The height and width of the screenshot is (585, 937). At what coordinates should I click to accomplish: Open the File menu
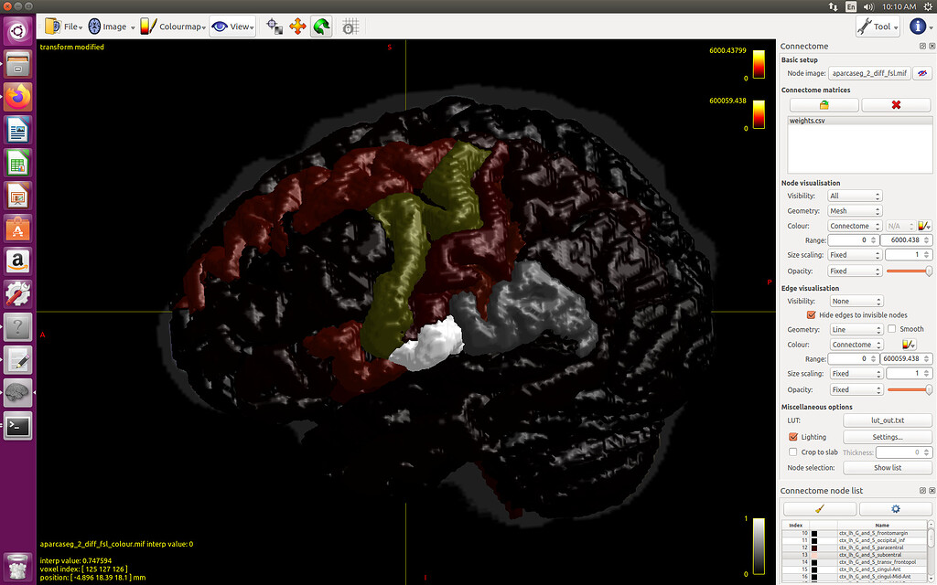click(64, 27)
